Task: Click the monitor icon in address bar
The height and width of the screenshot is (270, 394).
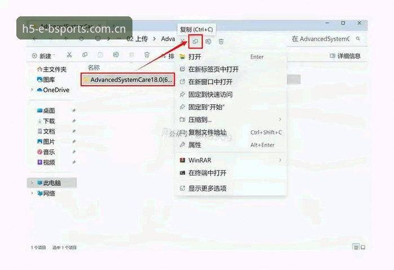Action: coord(98,39)
